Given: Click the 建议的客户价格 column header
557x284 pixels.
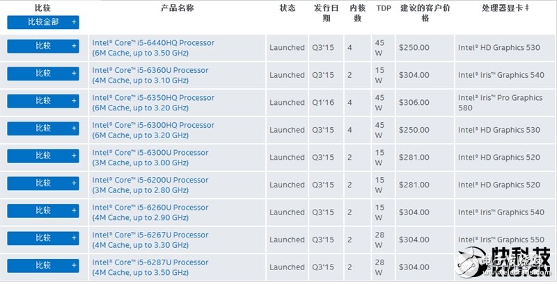Looking at the screenshot, I should 425,13.
